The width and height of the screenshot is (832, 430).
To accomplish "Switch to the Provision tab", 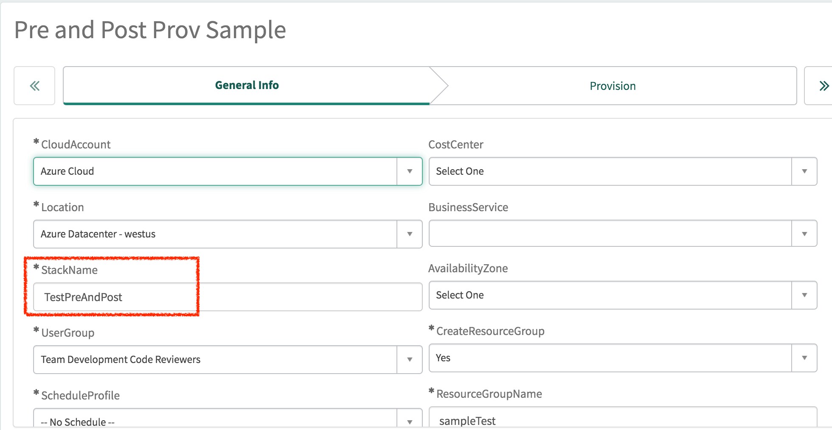I will [x=612, y=85].
